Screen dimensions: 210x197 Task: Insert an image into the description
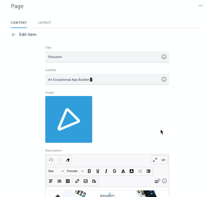point(86,181)
